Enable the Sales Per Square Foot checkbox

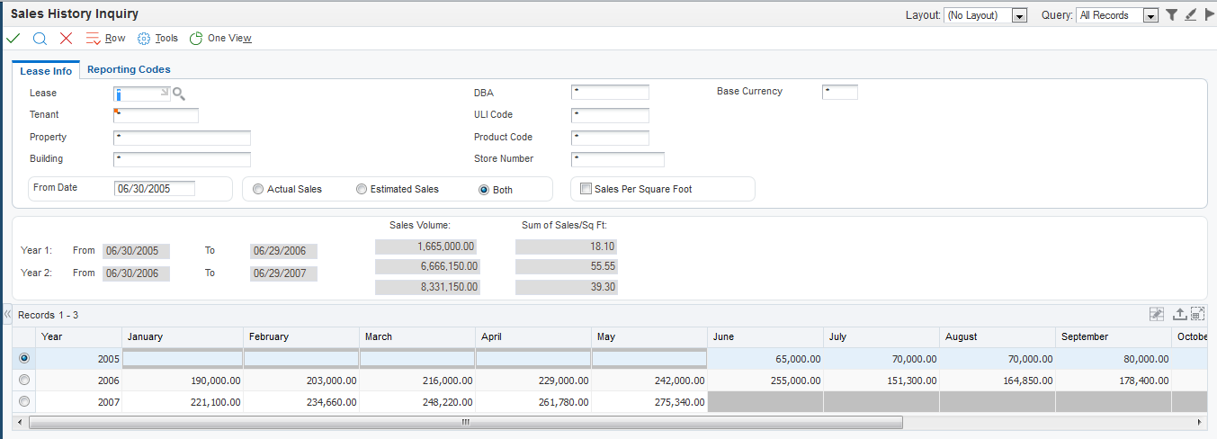pos(586,189)
